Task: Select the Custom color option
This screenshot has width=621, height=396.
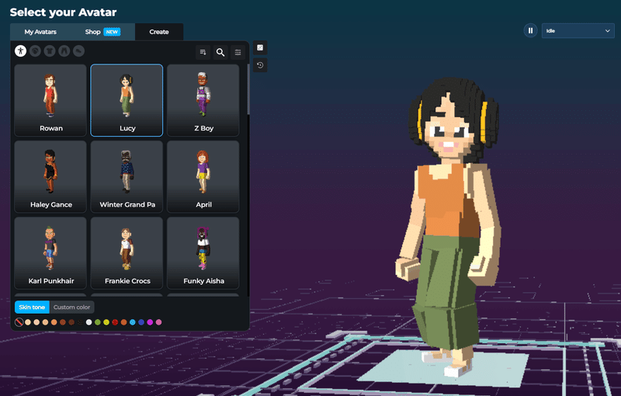Action: pyautogui.click(x=71, y=307)
